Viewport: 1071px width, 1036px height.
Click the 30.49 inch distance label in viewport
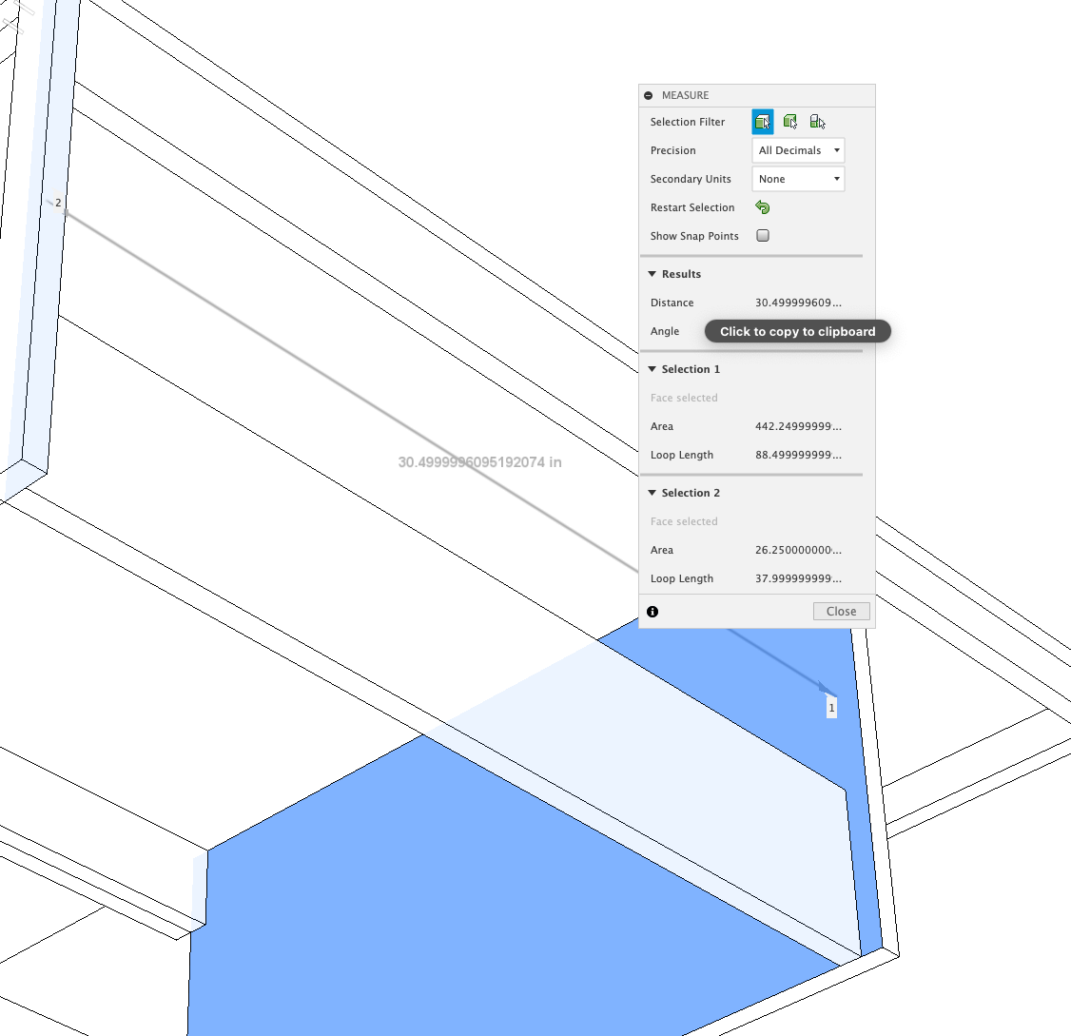click(478, 461)
